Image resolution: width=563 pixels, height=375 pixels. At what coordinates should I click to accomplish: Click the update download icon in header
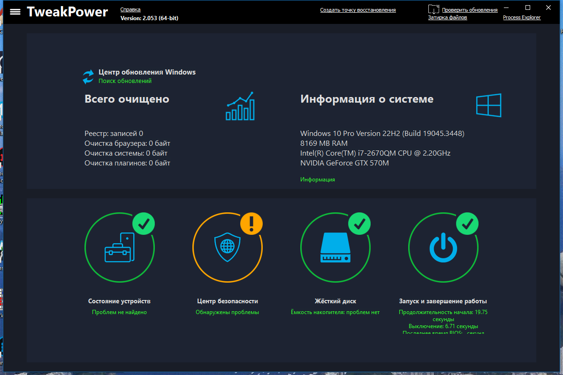click(434, 9)
